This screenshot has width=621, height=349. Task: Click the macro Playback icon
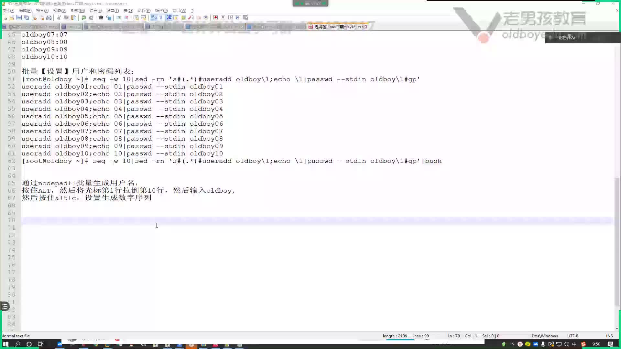click(x=230, y=17)
